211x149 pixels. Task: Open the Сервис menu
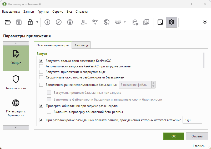[57, 12]
